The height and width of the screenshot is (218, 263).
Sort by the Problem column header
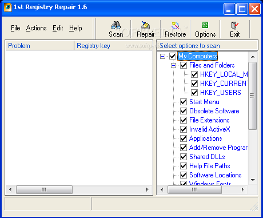(39, 46)
